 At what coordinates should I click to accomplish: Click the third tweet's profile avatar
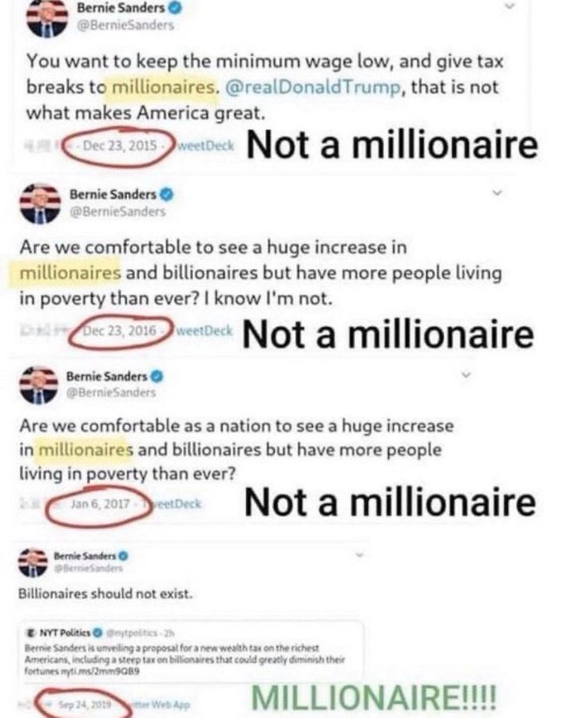click(x=39, y=385)
